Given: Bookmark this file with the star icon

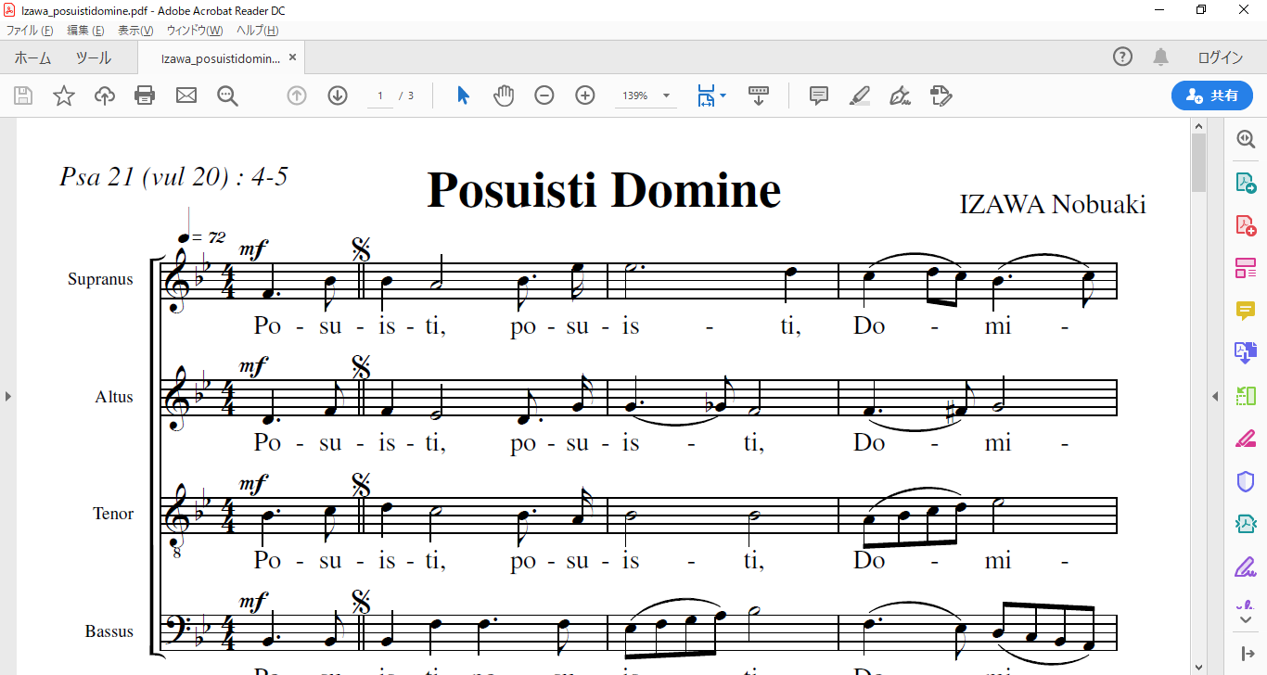Looking at the screenshot, I should (64, 96).
